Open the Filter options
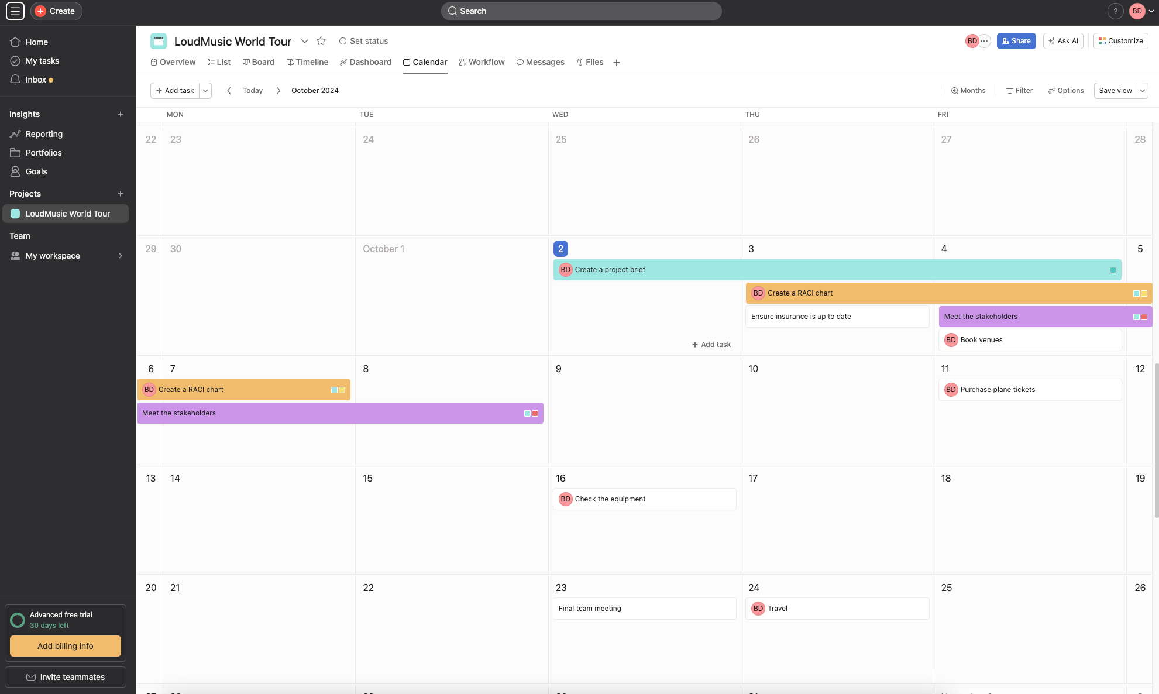The height and width of the screenshot is (694, 1159). (x=1019, y=91)
